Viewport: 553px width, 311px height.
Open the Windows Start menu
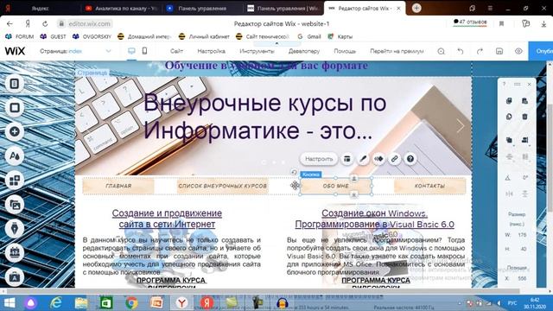point(10,303)
